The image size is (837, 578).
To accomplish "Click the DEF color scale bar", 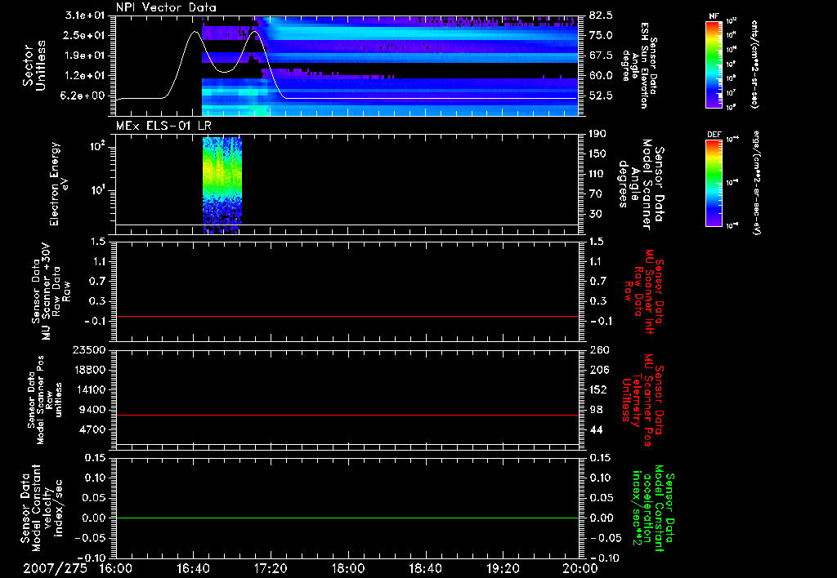I will point(714,183).
